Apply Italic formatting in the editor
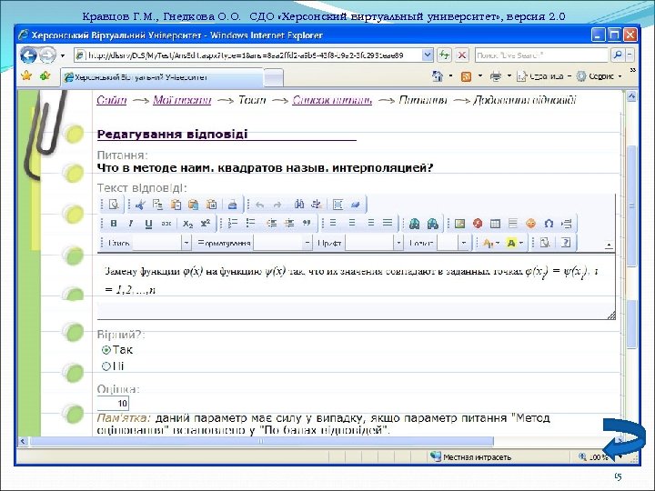The image size is (655, 491). tap(131, 224)
